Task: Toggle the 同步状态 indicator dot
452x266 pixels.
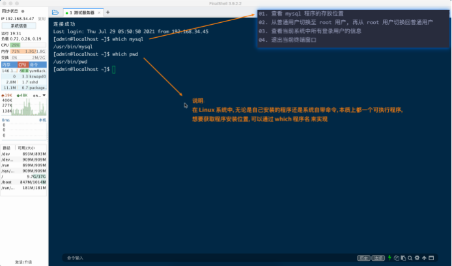Action: click(x=23, y=11)
